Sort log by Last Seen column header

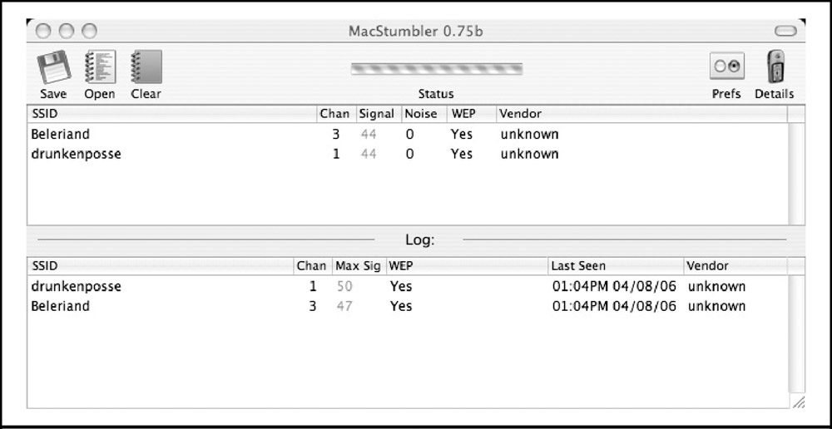(616, 266)
